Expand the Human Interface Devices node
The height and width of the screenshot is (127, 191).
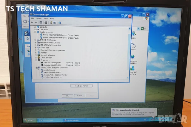click(35, 43)
